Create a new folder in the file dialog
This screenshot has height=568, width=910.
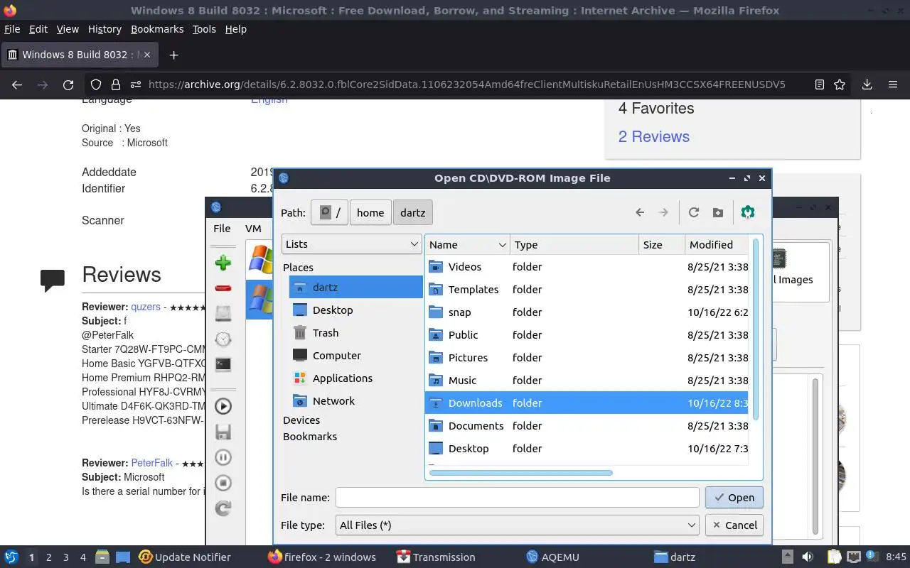718,212
